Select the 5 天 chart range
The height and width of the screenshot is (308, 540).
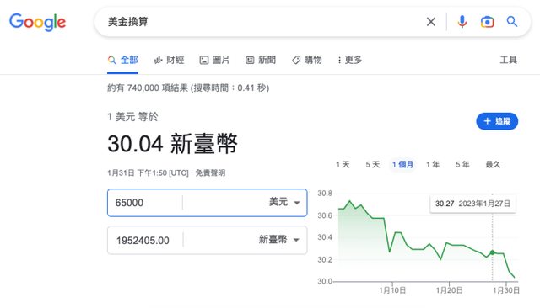[373, 164]
